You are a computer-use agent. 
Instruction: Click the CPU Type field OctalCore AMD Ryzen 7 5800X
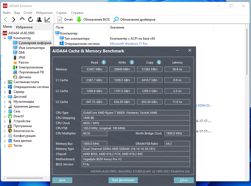pos(136,113)
